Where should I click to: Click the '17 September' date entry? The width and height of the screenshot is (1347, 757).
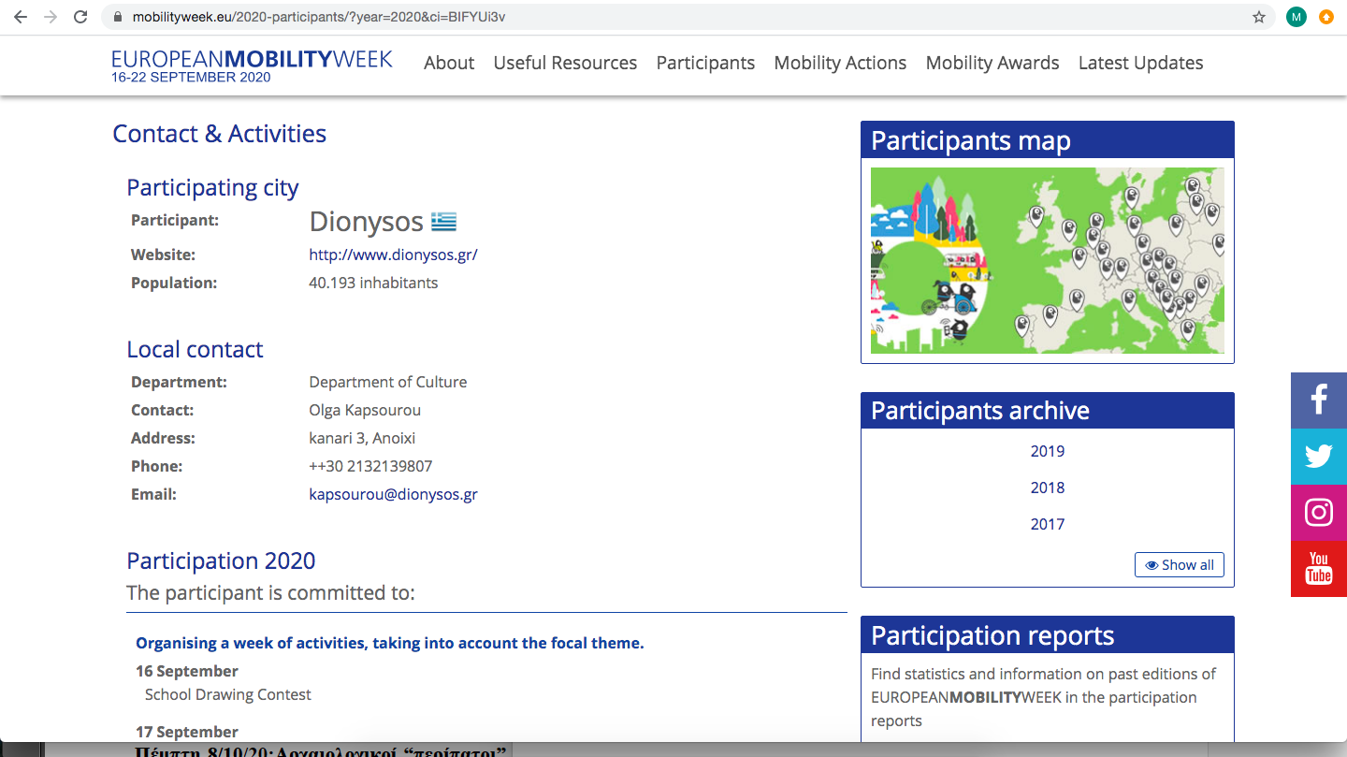coord(187,732)
